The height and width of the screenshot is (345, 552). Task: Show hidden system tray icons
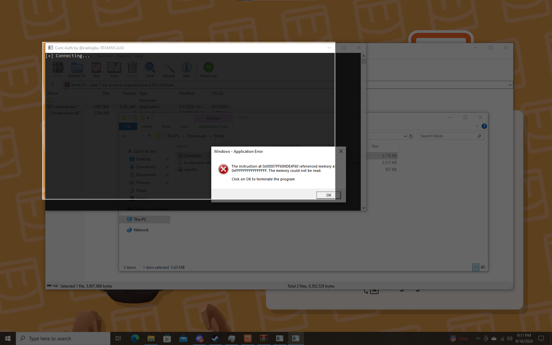[478, 338]
